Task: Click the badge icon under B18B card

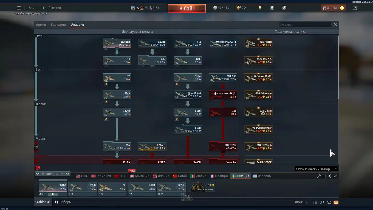Action: click(x=177, y=119)
